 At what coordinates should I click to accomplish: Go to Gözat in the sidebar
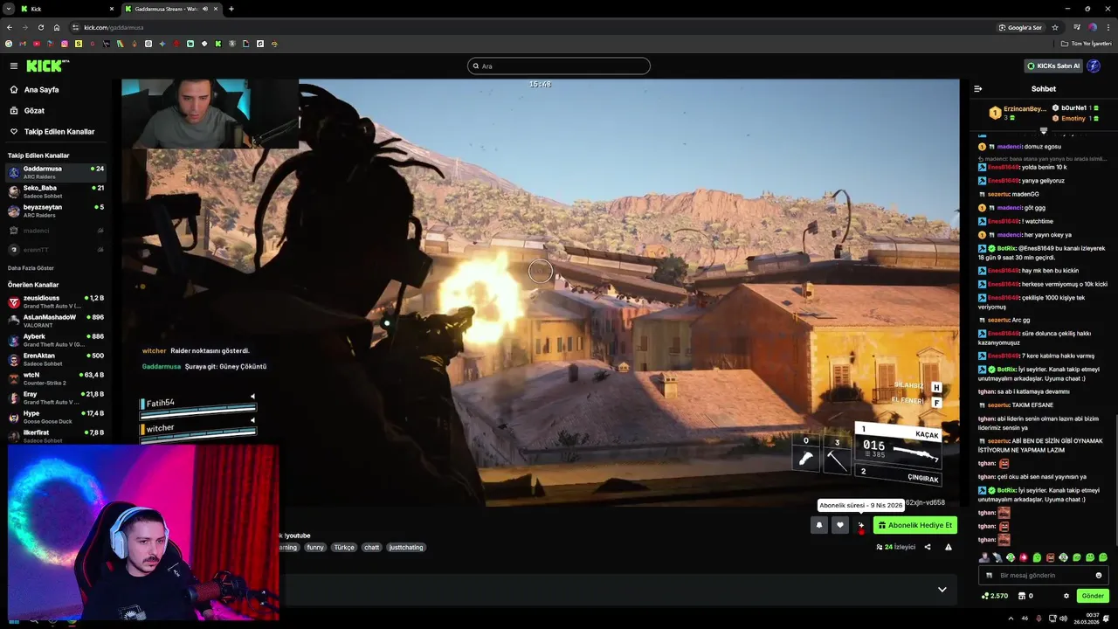pos(34,110)
